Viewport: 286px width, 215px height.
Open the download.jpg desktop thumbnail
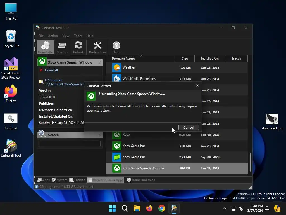(272, 122)
